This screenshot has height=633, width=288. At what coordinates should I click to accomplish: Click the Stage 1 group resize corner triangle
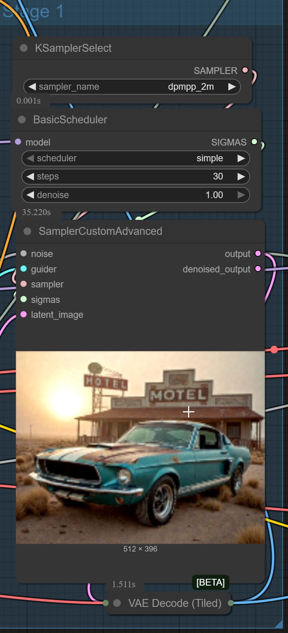279,624
